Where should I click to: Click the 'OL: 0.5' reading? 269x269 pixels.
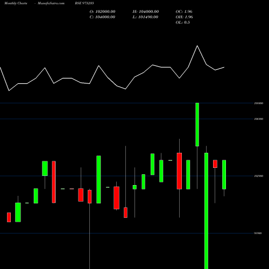(183, 23)
